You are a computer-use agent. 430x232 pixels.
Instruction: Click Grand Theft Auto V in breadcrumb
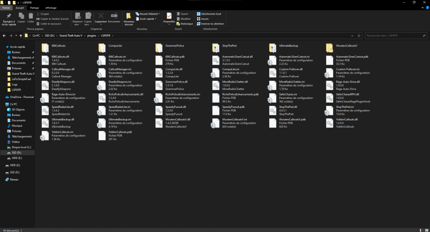point(71,36)
